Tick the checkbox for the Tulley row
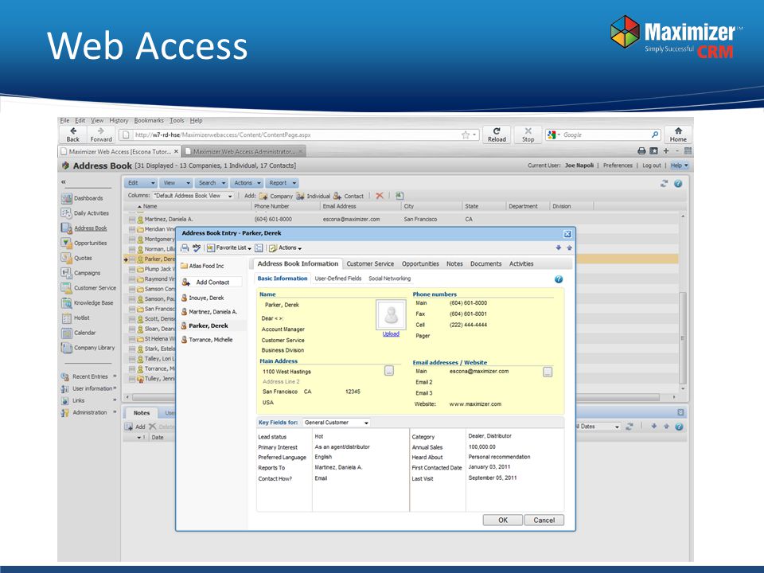The image size is (764, 573). [132, 379]
